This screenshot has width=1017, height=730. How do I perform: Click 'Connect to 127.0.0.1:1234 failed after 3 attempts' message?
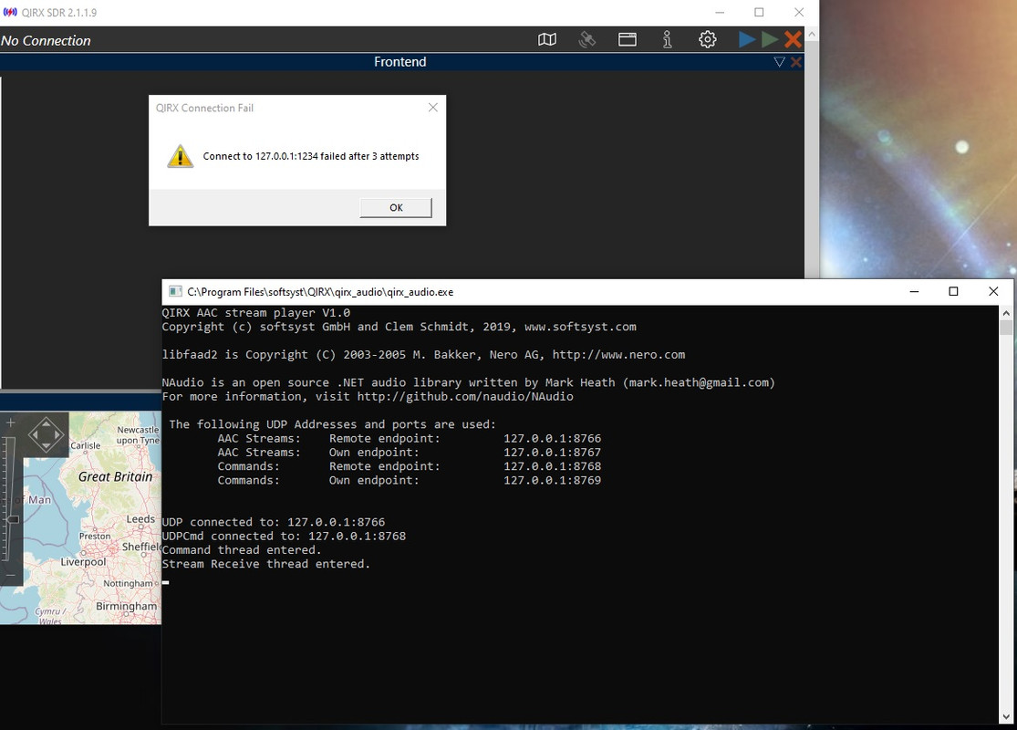311,156
